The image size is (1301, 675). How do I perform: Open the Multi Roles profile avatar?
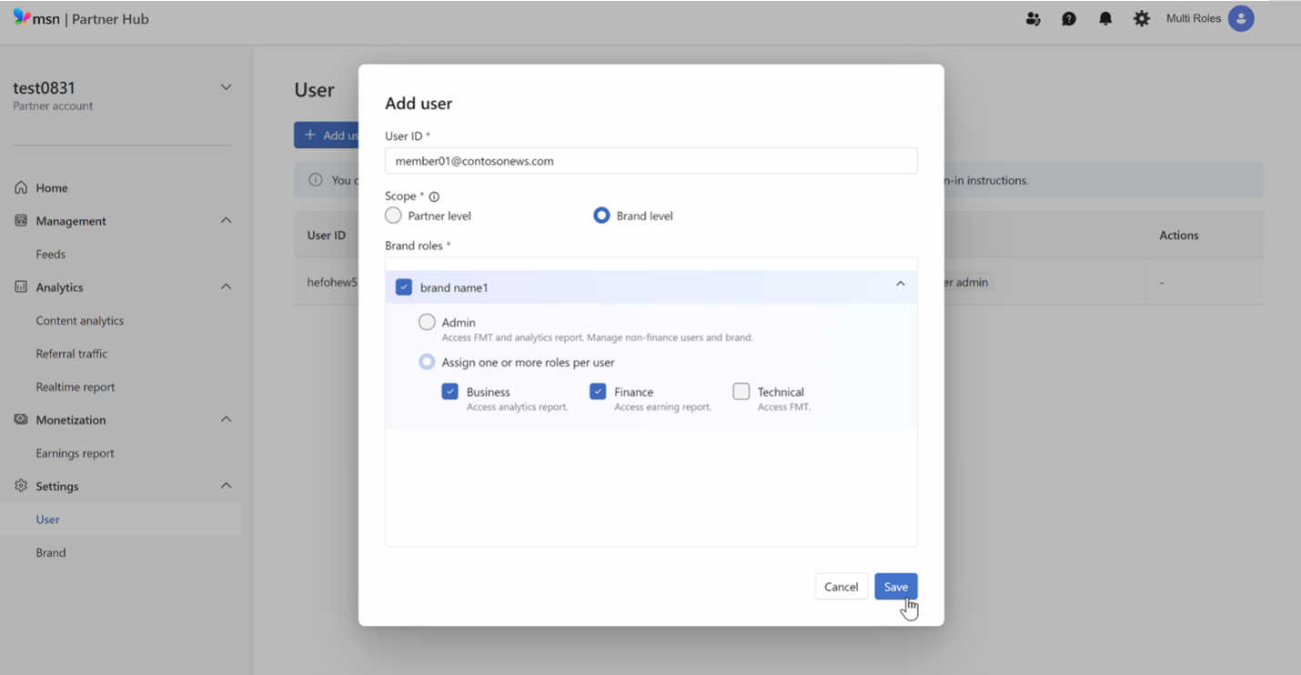coord(1241,18)
